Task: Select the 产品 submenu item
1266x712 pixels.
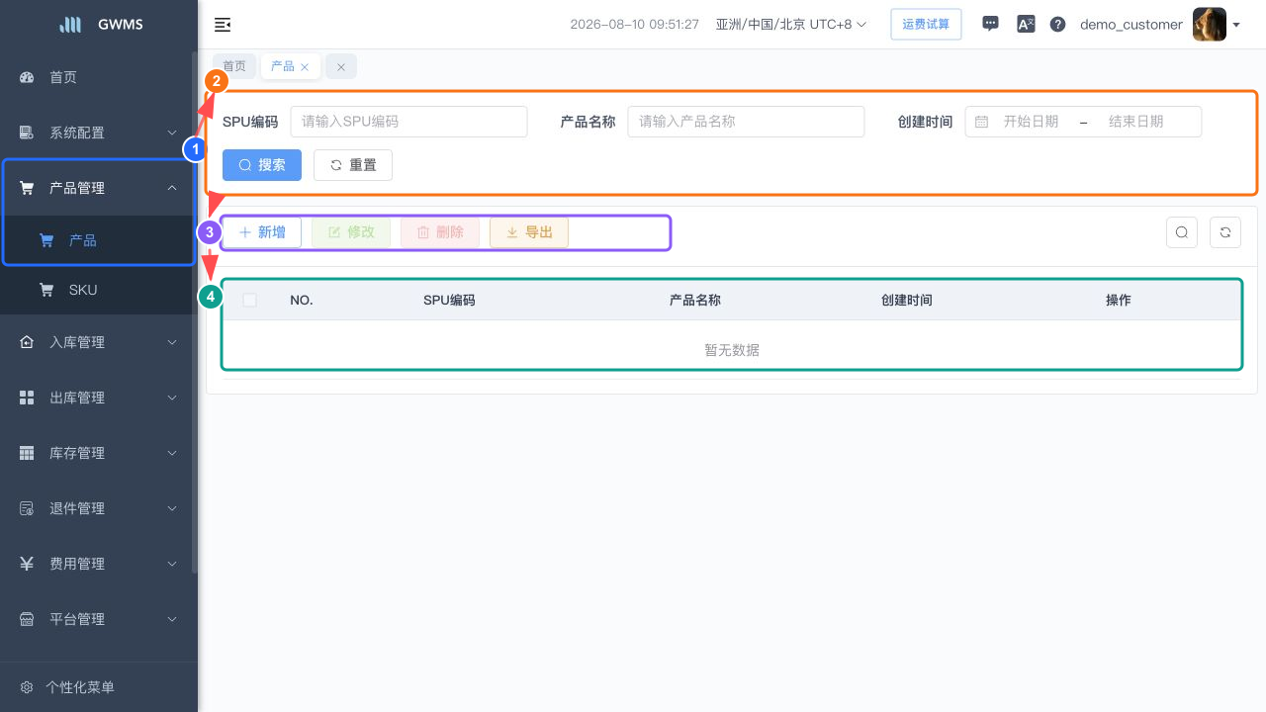Action: pos(99,240)
